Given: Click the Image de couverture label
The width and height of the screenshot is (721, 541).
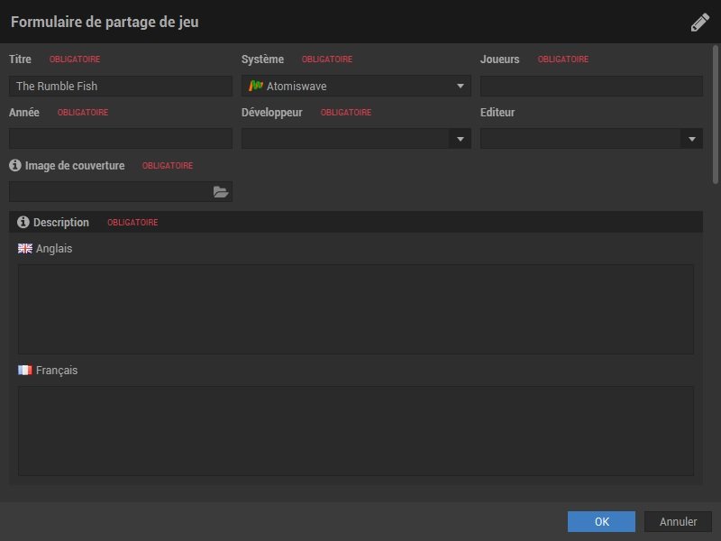Looking at the screenshot, I should tap(75, 166).
